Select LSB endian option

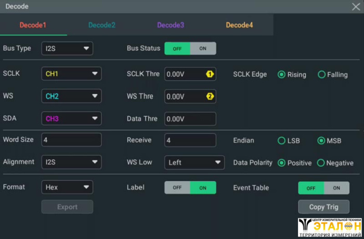(x=282, y=140)
